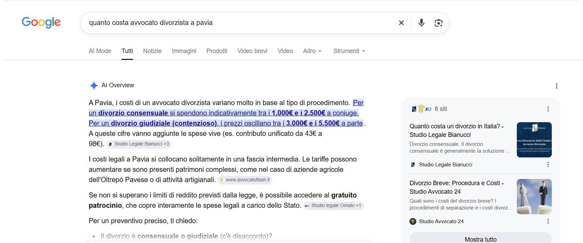Viewport: 583px width, 243px height.
Task: Click the Studio Avvocato 24 favicon
Action: (x=413, y=221)
